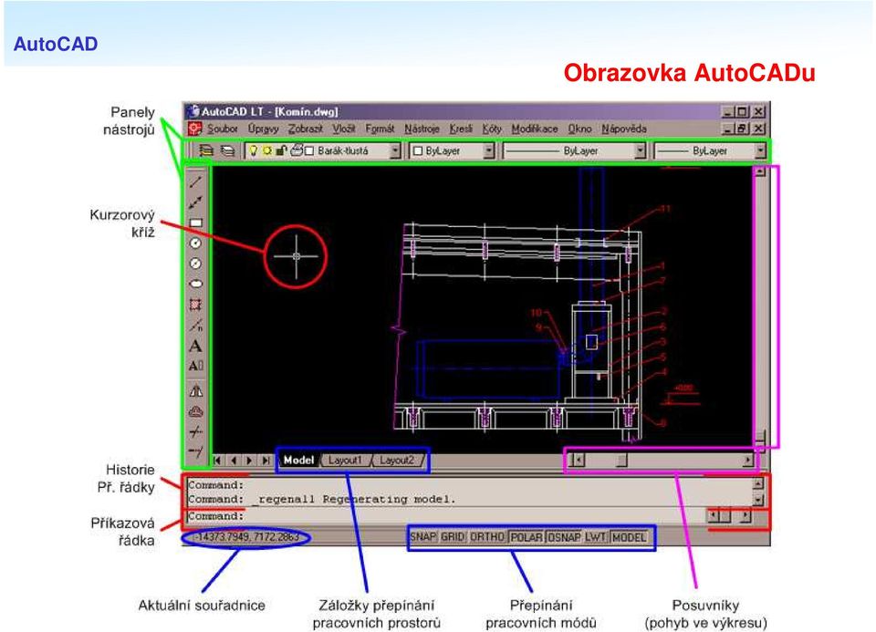
Task: Switch to the Layout2 tab
Action: click(396, 461)
